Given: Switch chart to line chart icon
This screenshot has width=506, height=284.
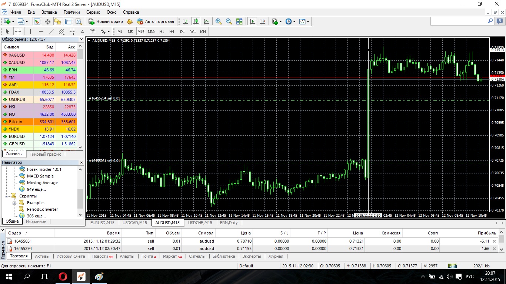Looking at the screenshot, I should [206, 21].
